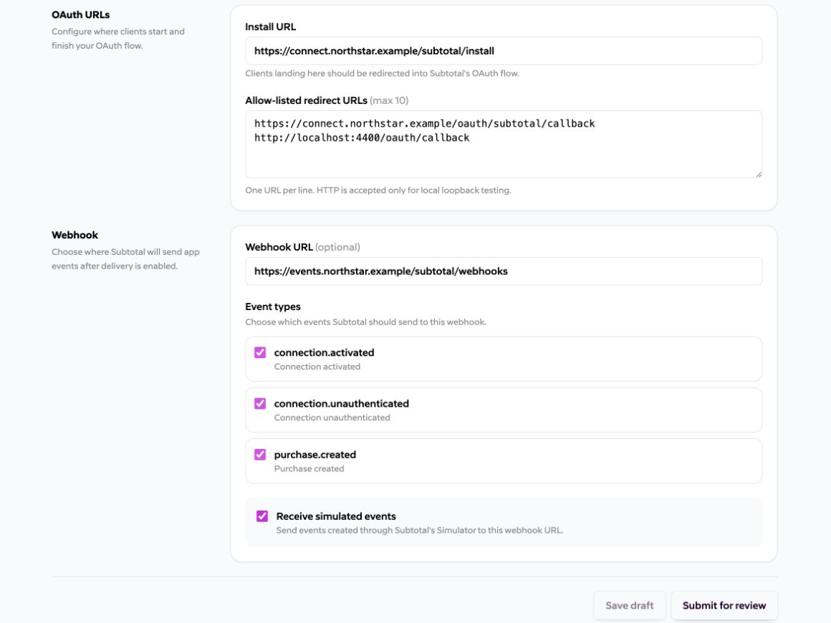The height and width of the screenshot is (623, 831).
Task: Click the OAuth URLs section heading
Action: [80, 15]
